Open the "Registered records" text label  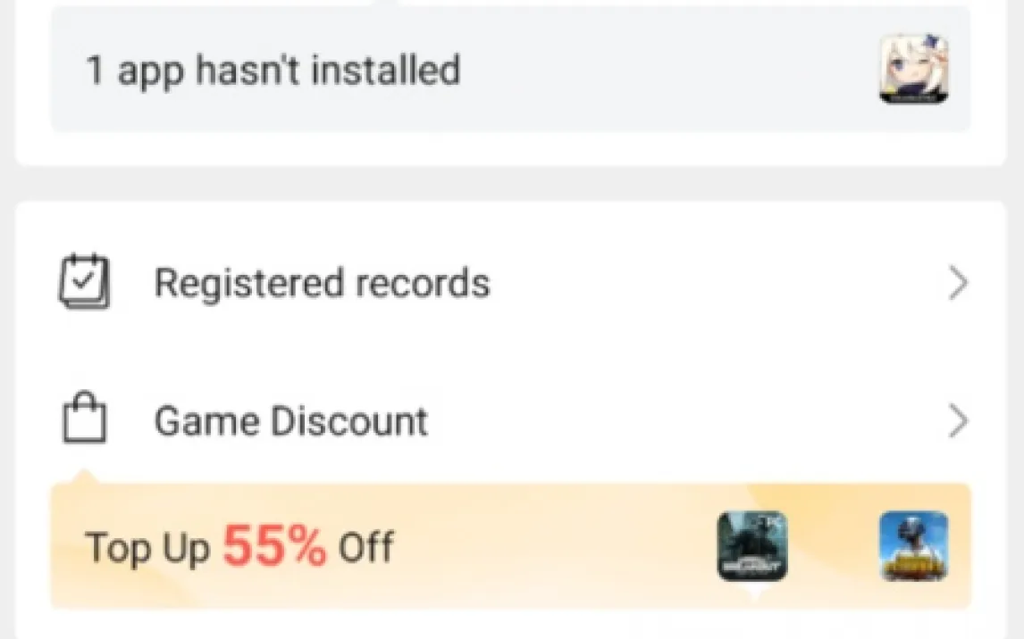pos(322,284)
